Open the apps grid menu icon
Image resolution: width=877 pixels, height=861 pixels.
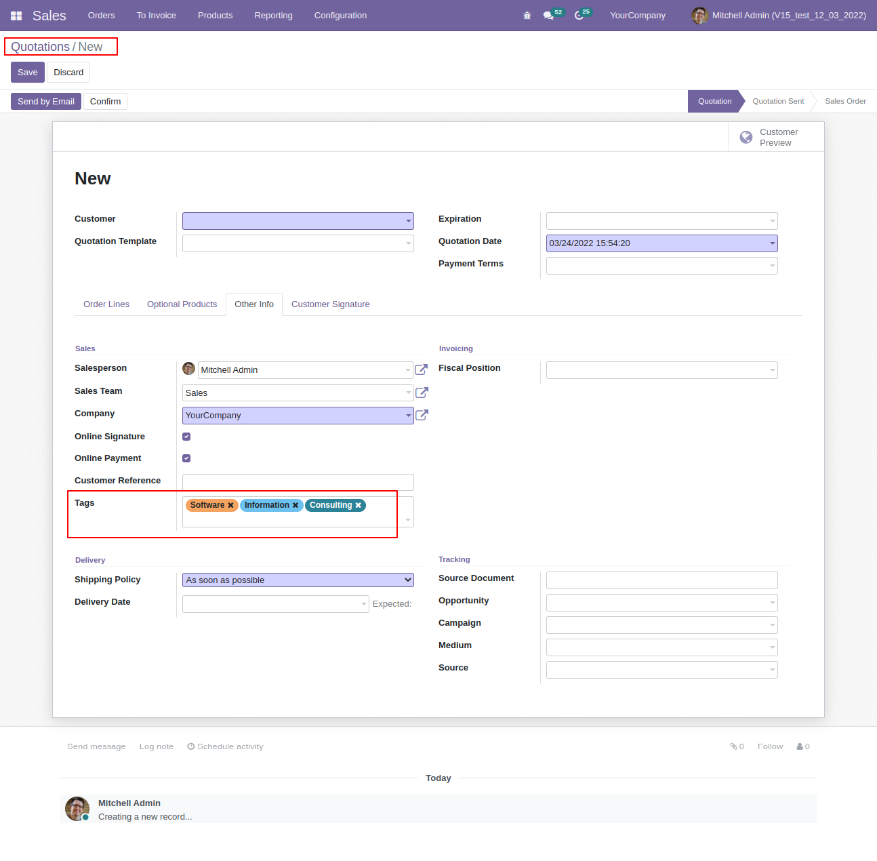pyautogui.click(x=16, y=16)
